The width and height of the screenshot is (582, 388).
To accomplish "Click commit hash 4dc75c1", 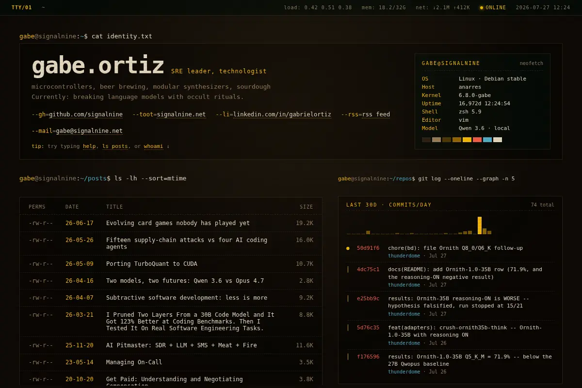I will (368, 270).
